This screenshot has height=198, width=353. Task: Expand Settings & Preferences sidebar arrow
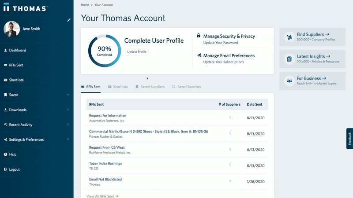(68, 139)
